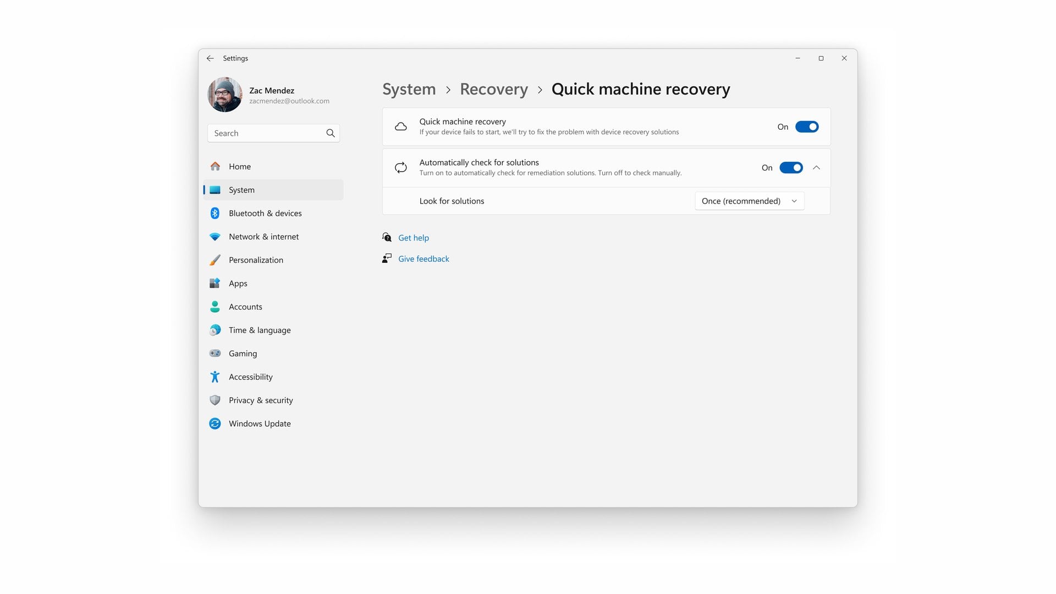Click the Network wifi icon

tap(215, 237)
